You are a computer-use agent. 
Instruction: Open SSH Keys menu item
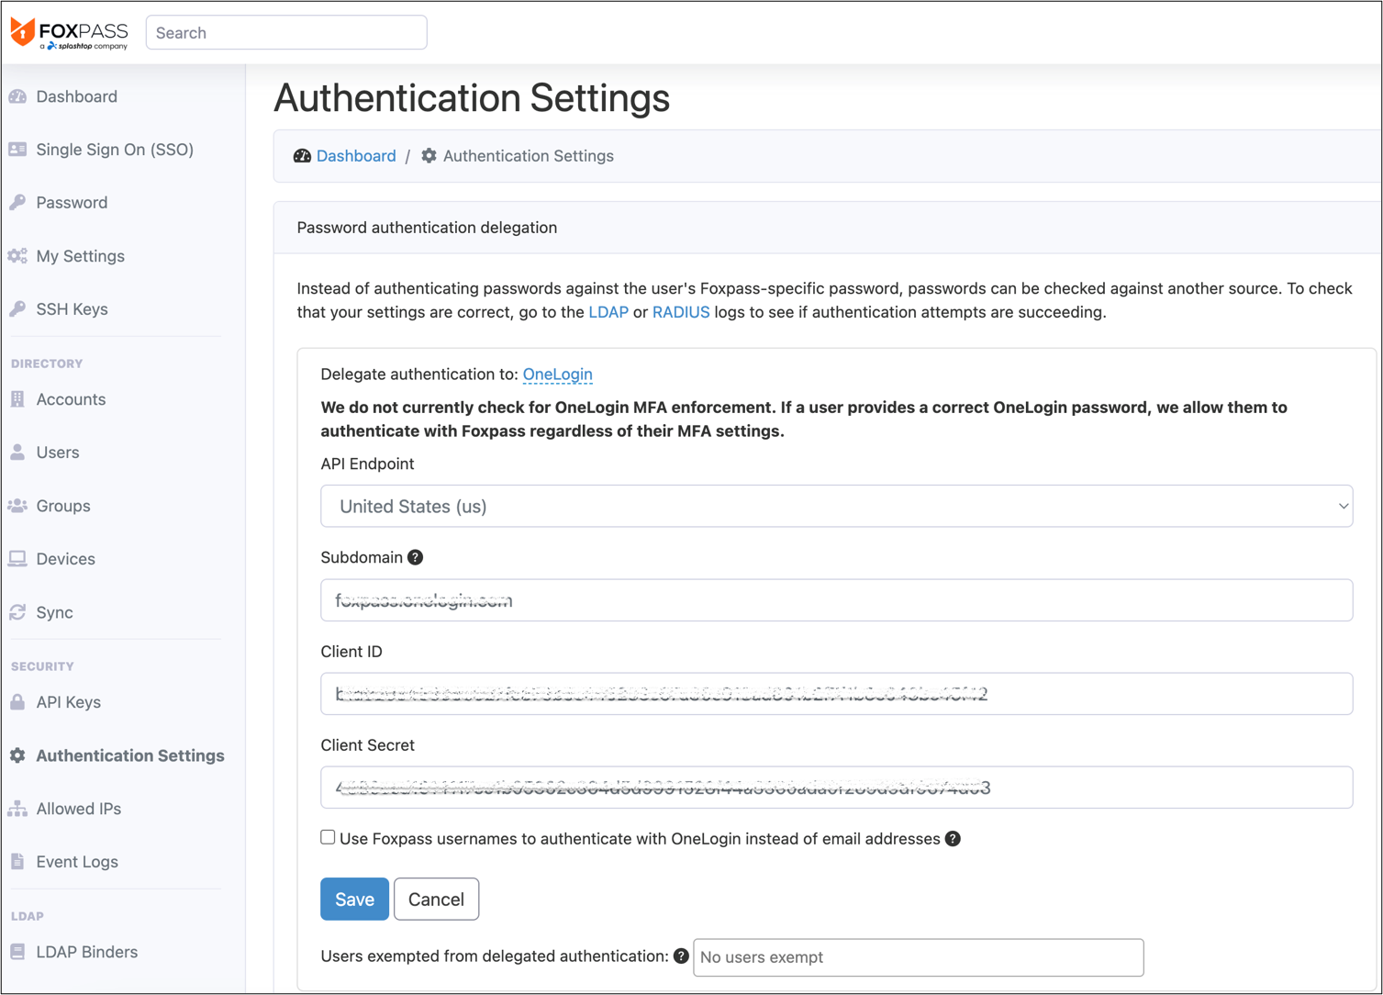click(x=72, y=309)
